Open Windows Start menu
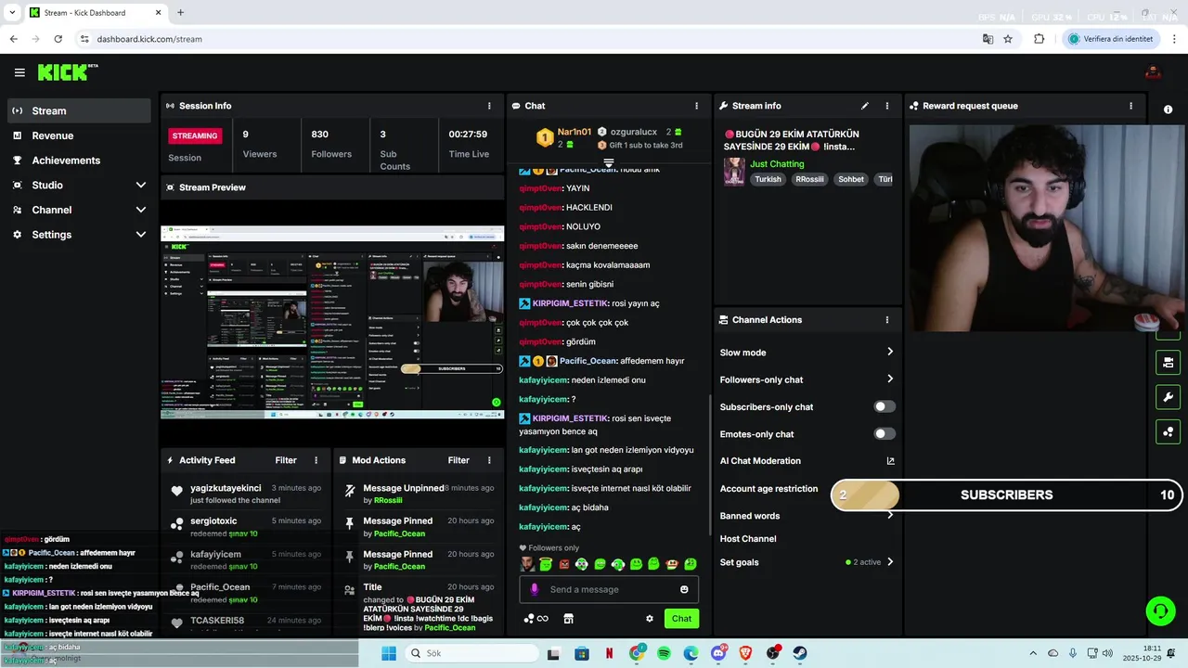The image size is (1188, 668). 389,653
